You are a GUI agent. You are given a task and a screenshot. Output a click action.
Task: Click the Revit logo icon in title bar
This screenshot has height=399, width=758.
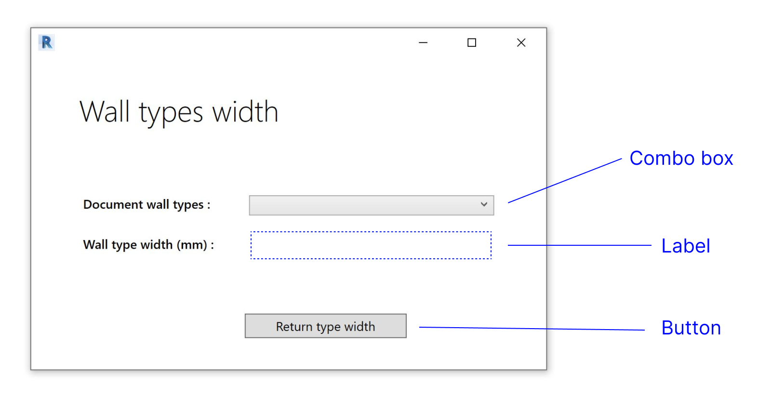pyautogui.click(x=46, y=43)
